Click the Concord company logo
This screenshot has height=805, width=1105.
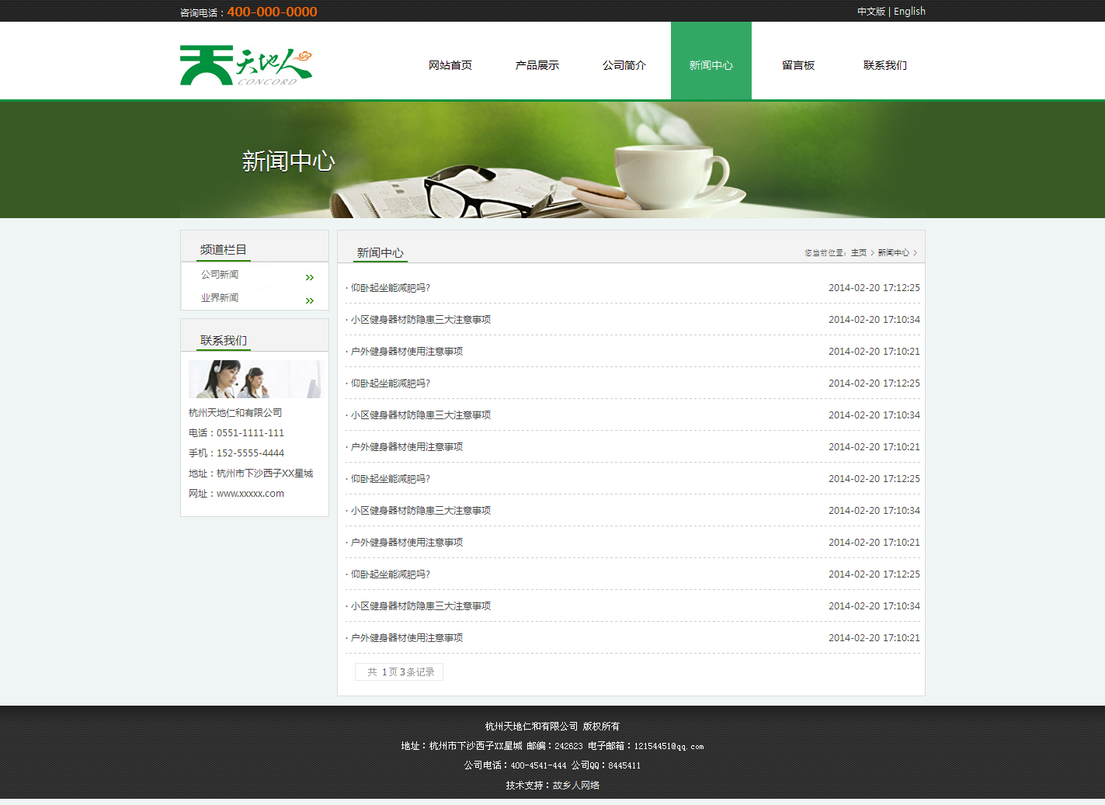(x=245, y=66)
